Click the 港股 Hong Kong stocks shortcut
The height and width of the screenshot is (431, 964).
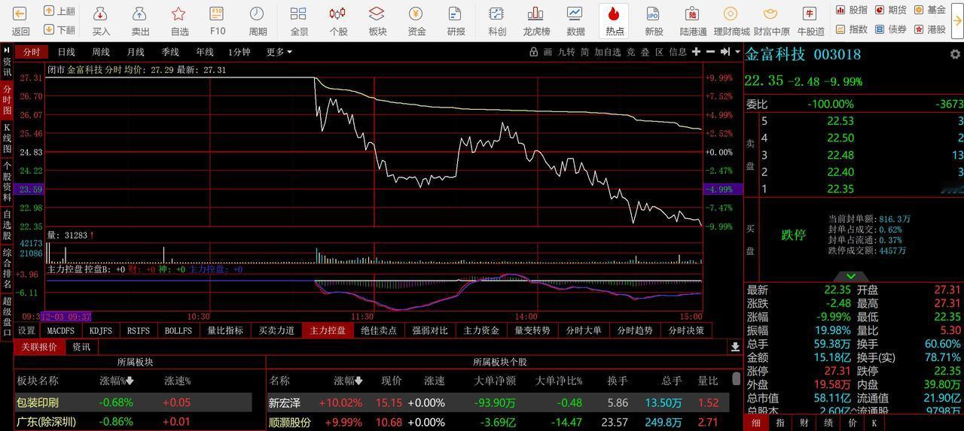tap(930, 29)
